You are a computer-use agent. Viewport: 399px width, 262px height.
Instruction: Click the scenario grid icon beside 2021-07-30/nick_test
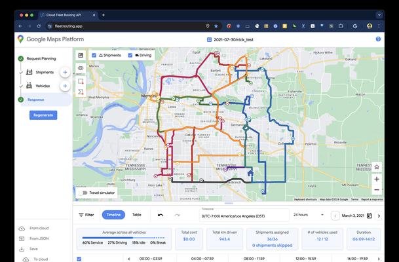point(209,40)
